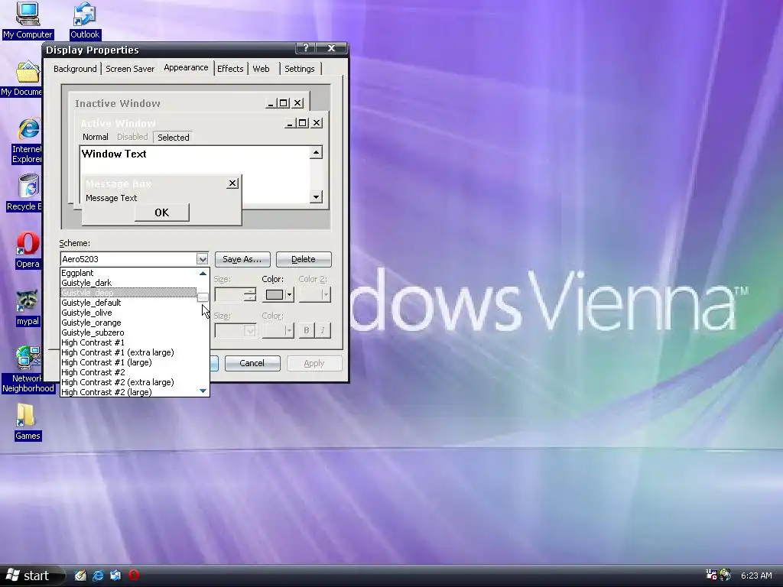Select Eggplant scheme from list
783x587 pixels.
pos(128,273)
